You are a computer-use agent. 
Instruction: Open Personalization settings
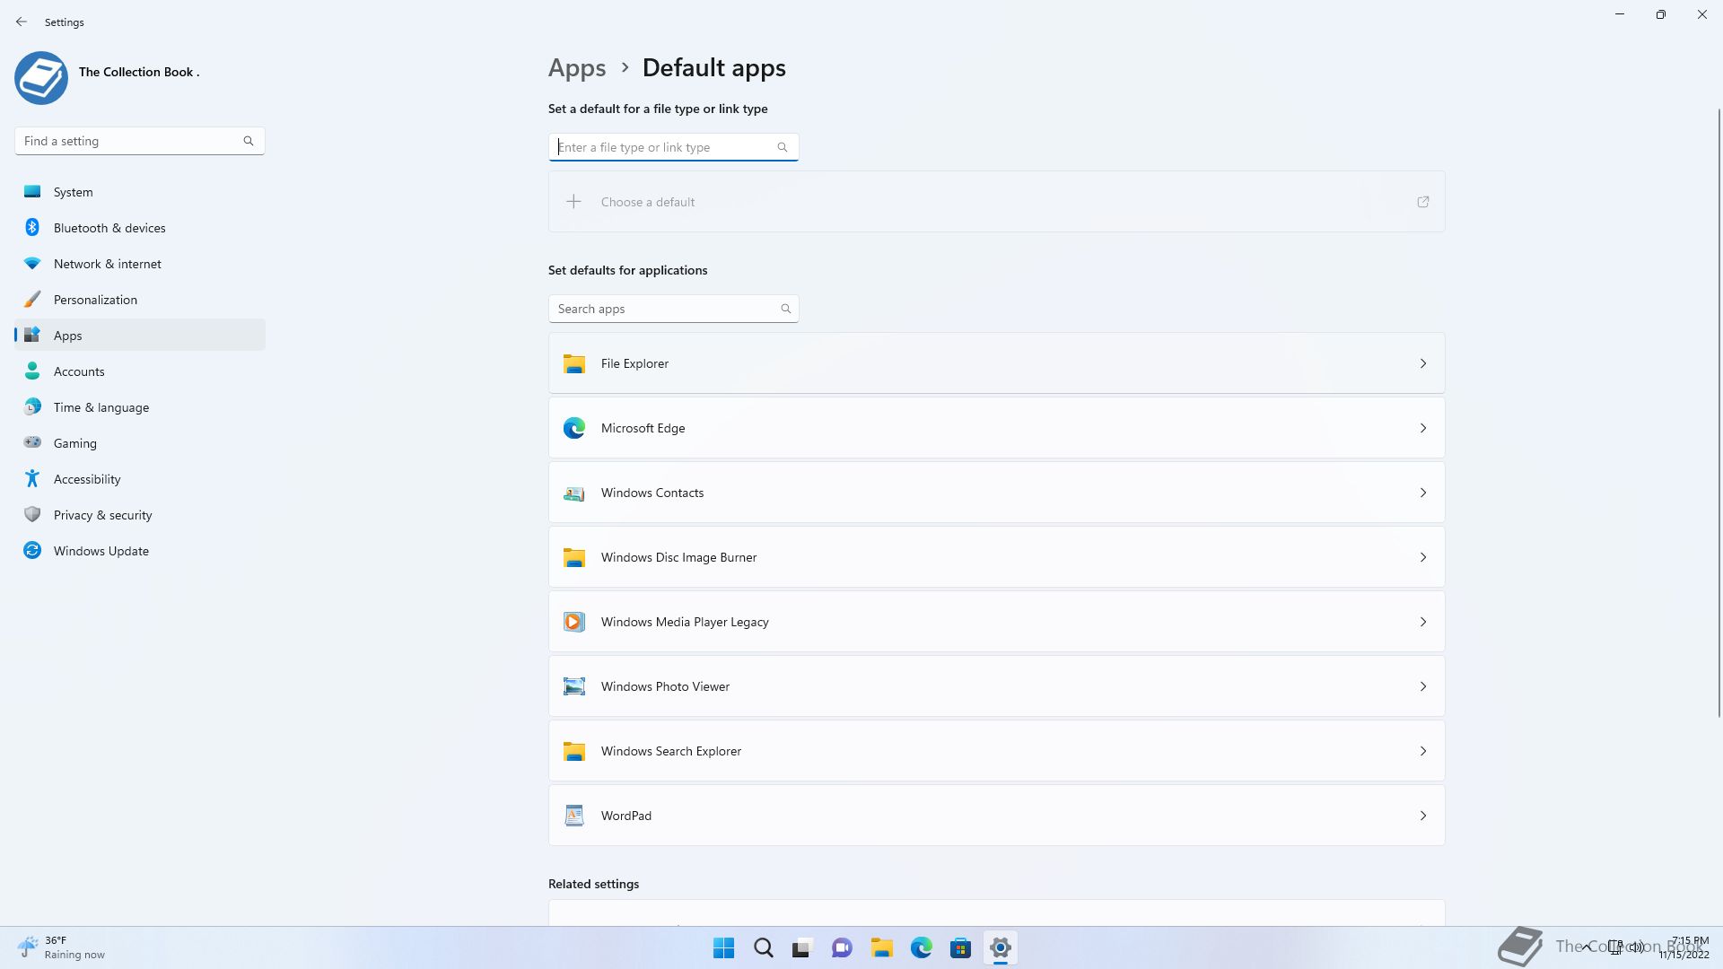[x=140, y=300]
